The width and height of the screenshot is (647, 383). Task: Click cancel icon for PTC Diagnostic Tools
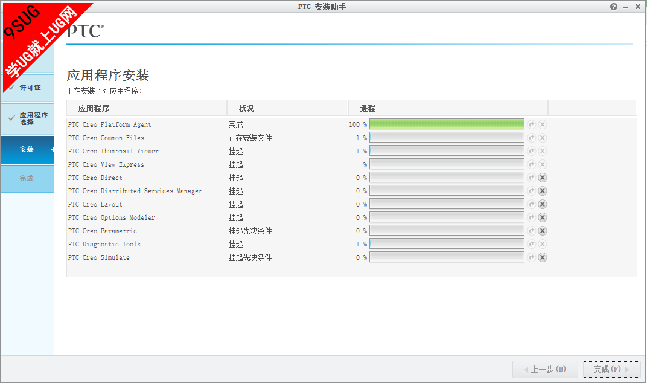coord(543,244)
